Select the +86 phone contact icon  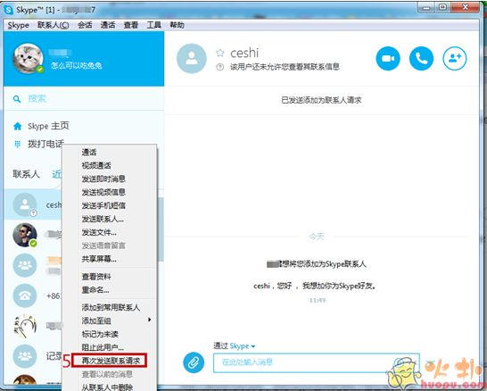click(25, 295)
